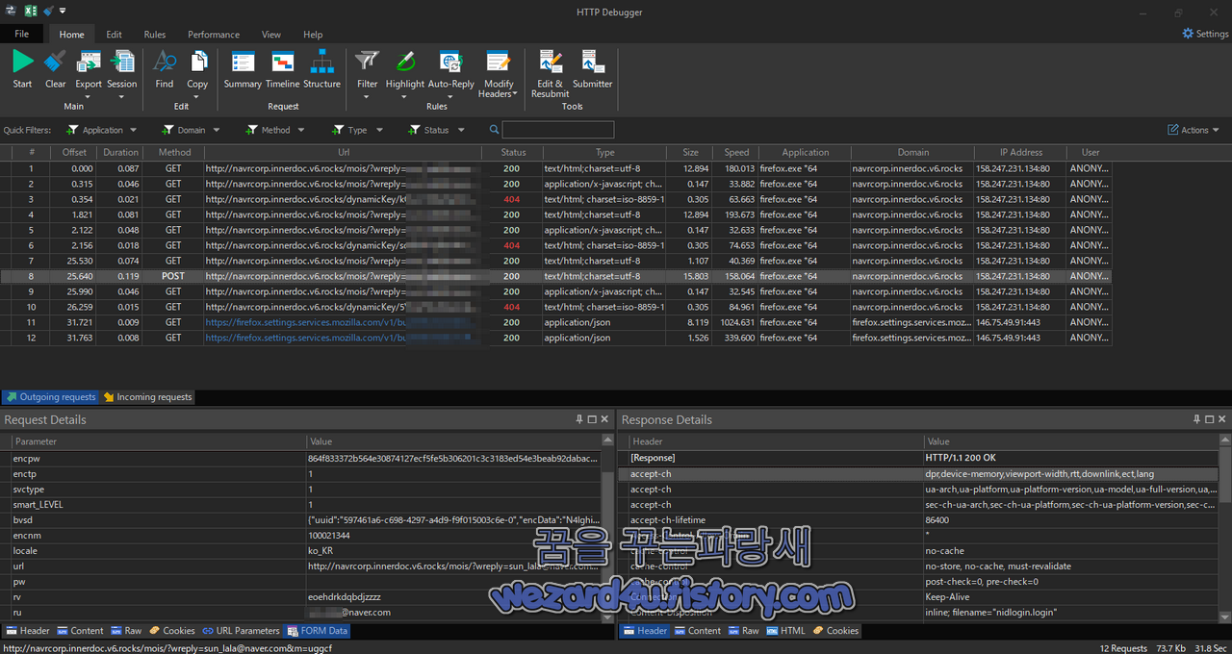
Task: Click in the quick filter search box
Action: tap(557, 130)
